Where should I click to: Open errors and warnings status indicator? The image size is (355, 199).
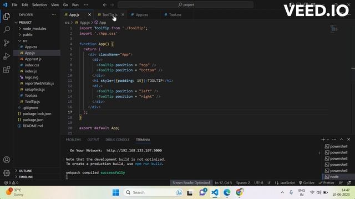click(11, 183)
